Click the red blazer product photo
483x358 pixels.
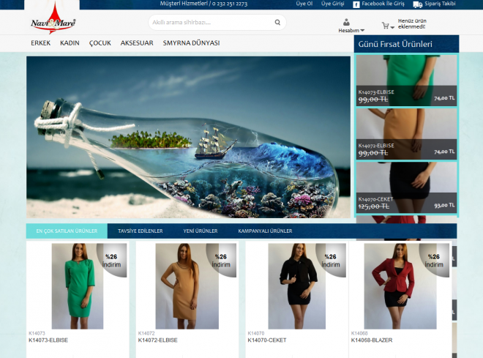tap(400, 286)
